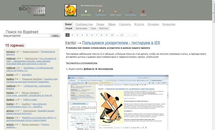
Task: Open the embedded IE8 screenshot image
Action: [x=118, y=102]
